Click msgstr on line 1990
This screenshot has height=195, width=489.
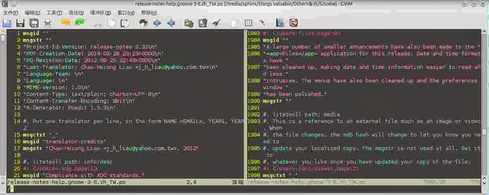pyautogui.click(x=273, y=101)
